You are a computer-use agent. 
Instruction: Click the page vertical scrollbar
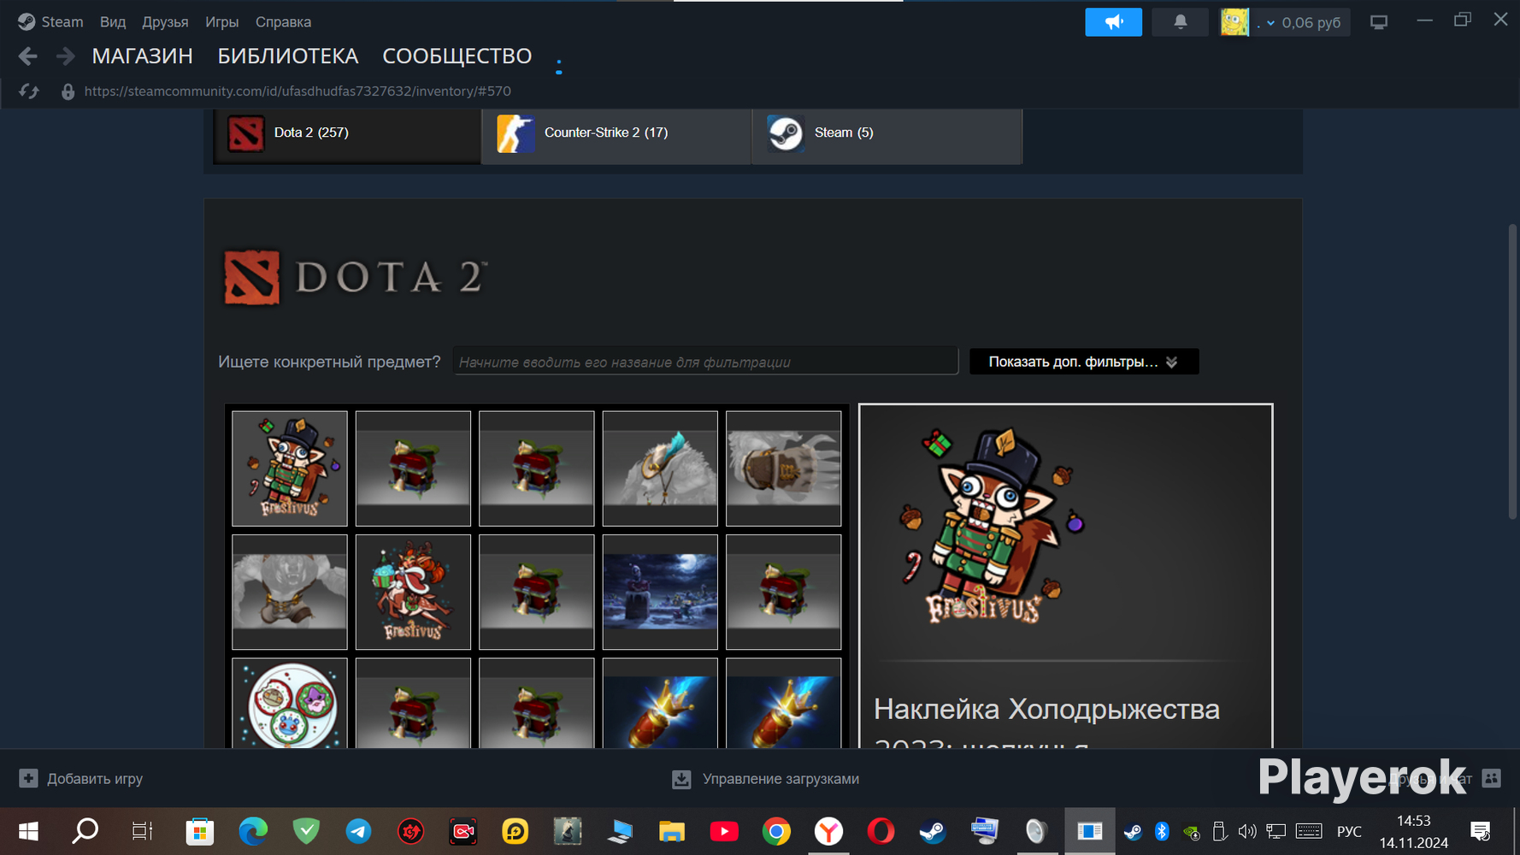pos(1512,371)
